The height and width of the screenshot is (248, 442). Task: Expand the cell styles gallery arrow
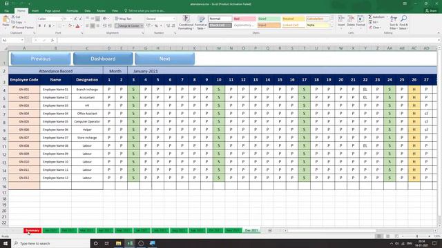point(331,27)
